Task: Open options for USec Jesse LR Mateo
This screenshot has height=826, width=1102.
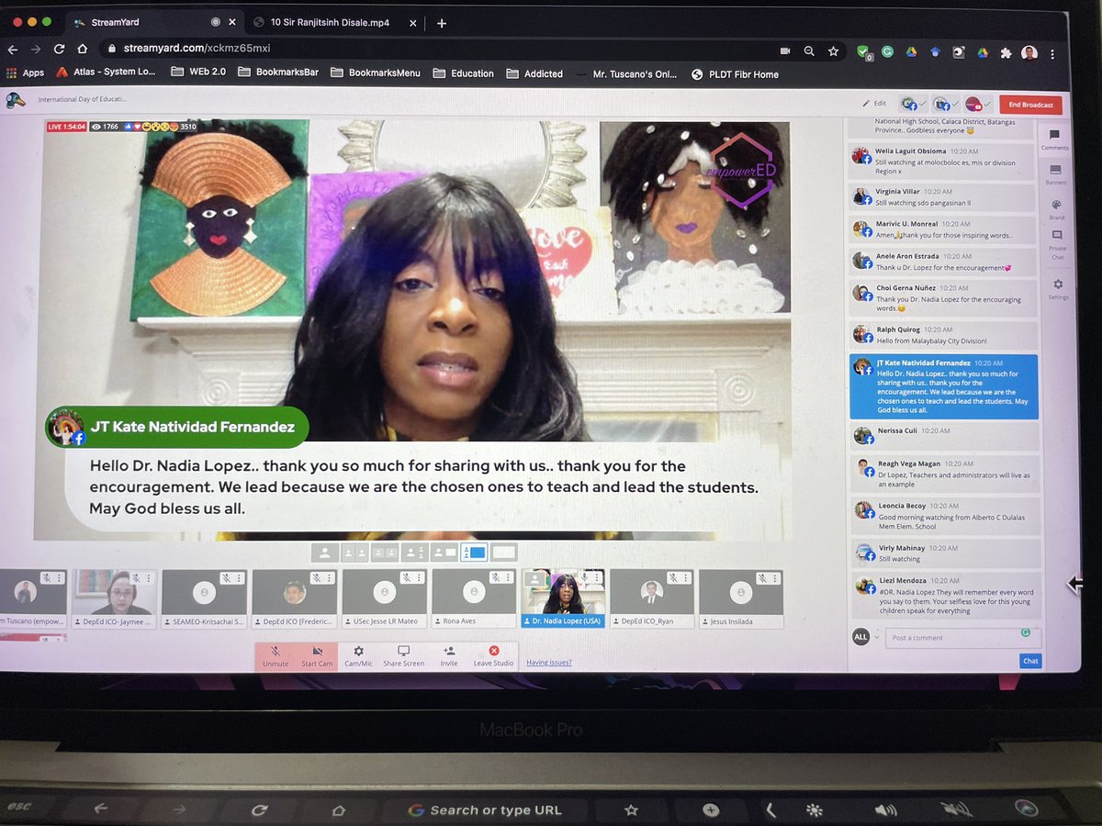Action: (x=420, y=578)
